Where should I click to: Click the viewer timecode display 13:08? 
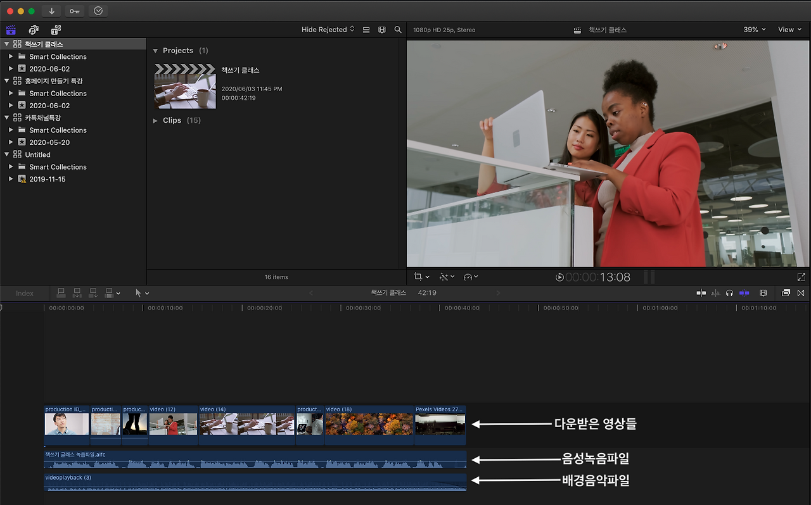[598, 277]
